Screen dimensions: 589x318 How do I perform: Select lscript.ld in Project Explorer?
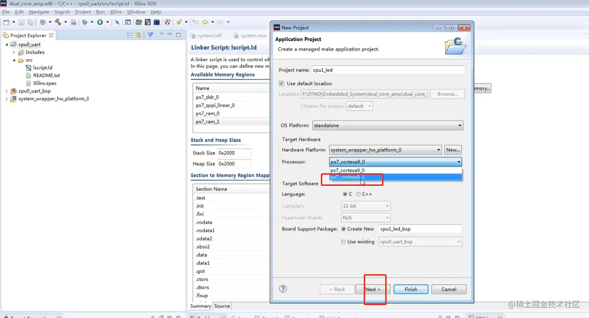click(x=39, y=68)
